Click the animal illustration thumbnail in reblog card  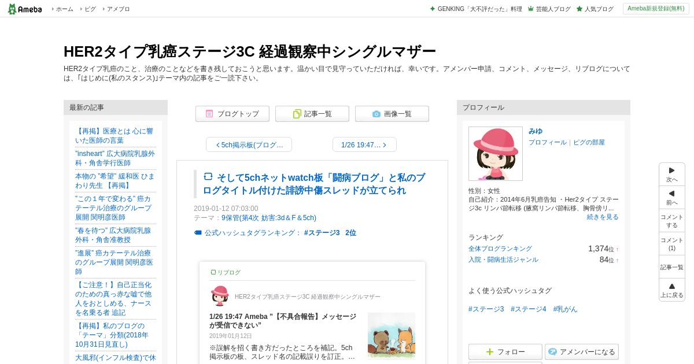pyautogui.click(x=392, y=336)
